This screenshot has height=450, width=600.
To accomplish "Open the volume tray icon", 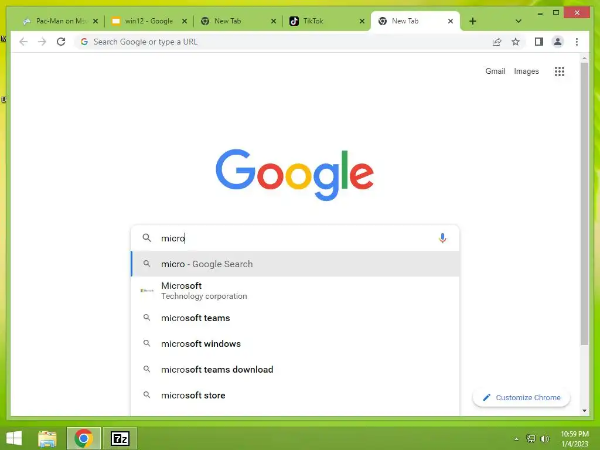I will pos(544,438).
